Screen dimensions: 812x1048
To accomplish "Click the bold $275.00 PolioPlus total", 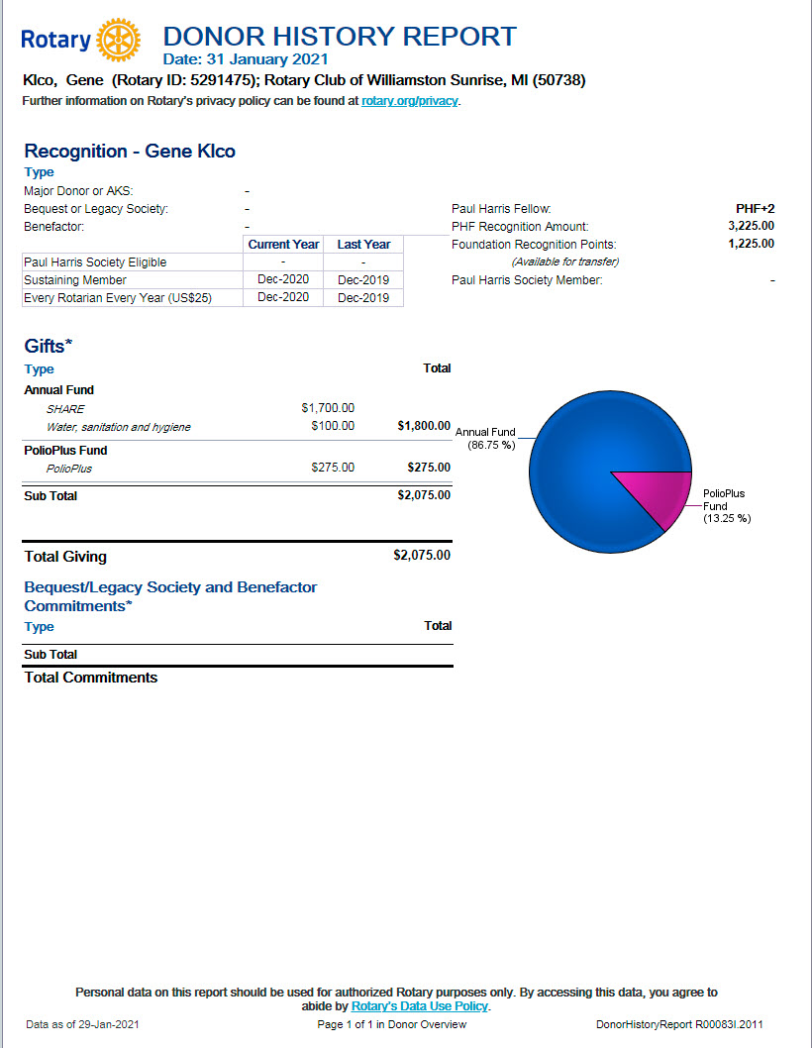I will point(429,468).
